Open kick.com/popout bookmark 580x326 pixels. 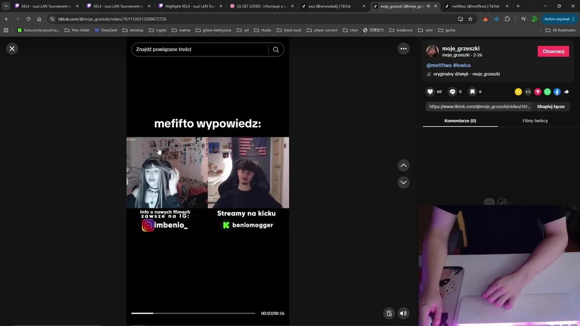[38, 30]
